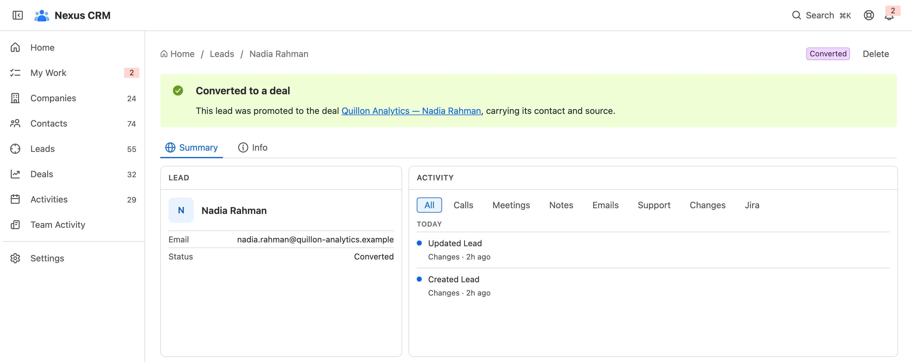This screenshot has width=912, height=362.
Task: Switch to the Summary tab
Action: [x=192, y=147]
